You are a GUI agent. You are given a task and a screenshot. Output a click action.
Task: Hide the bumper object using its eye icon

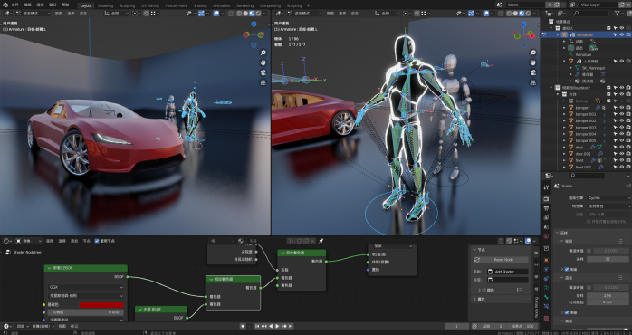point(622,108)
